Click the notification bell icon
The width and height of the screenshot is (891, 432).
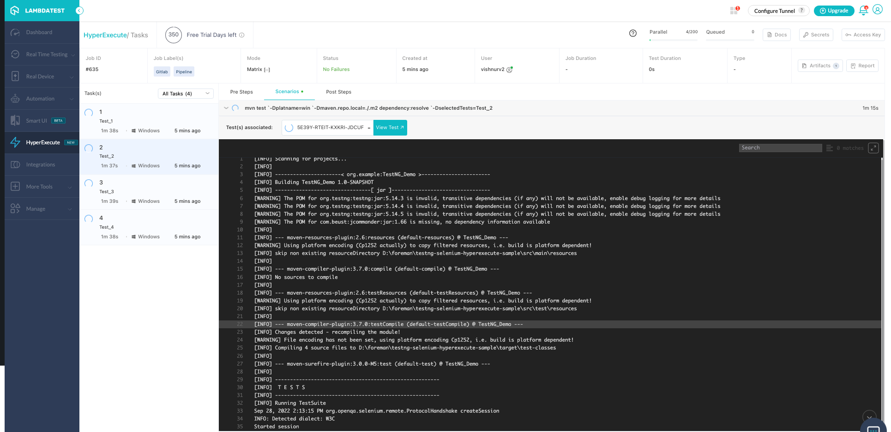(x=863, y=11)
